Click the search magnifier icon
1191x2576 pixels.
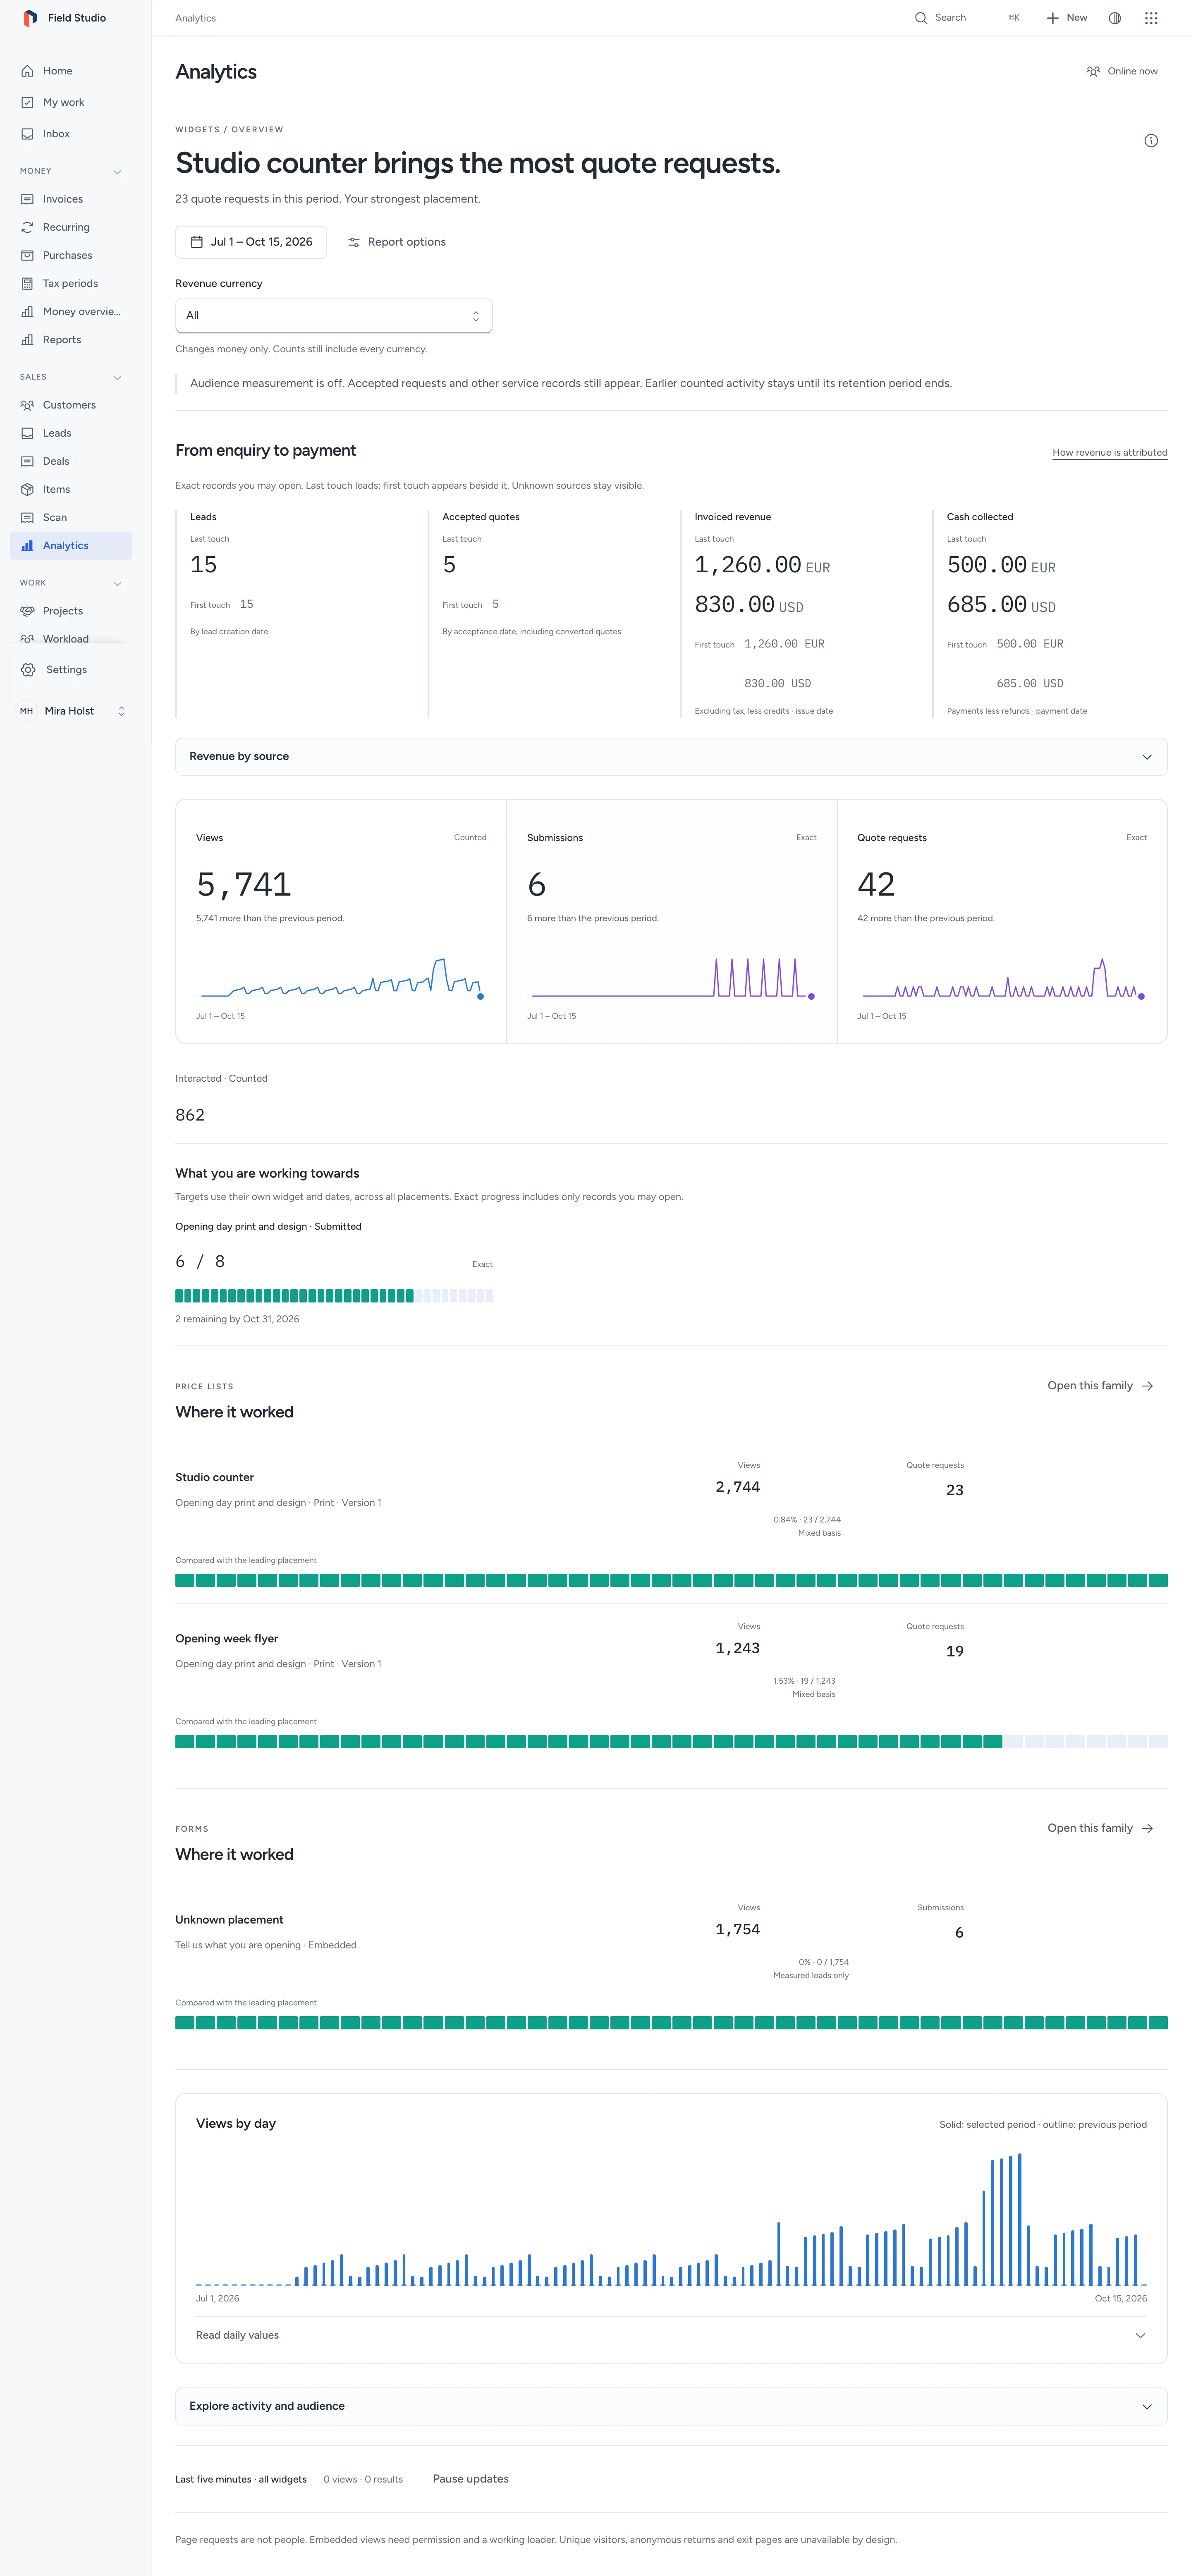921,18
